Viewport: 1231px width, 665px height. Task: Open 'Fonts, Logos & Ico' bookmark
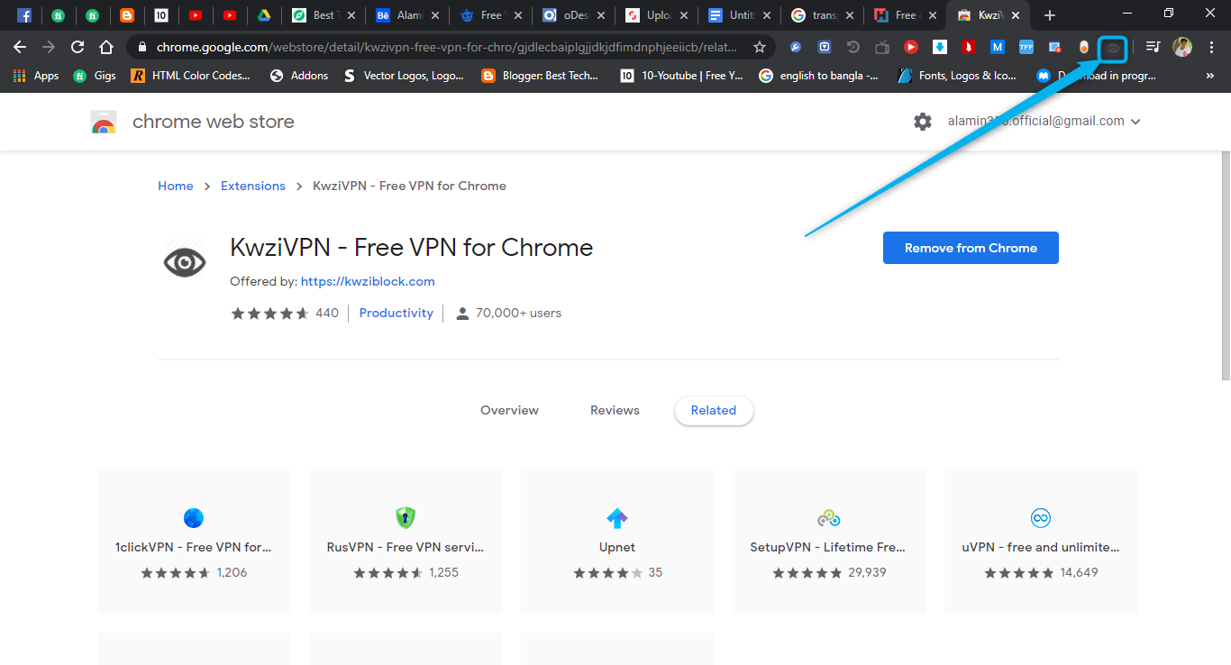958,76
